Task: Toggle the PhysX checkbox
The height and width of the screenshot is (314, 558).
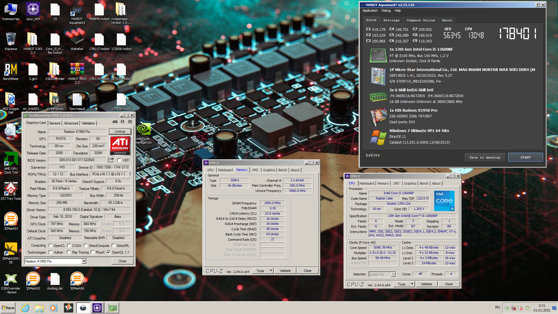Action: click(x=92, y=252)
